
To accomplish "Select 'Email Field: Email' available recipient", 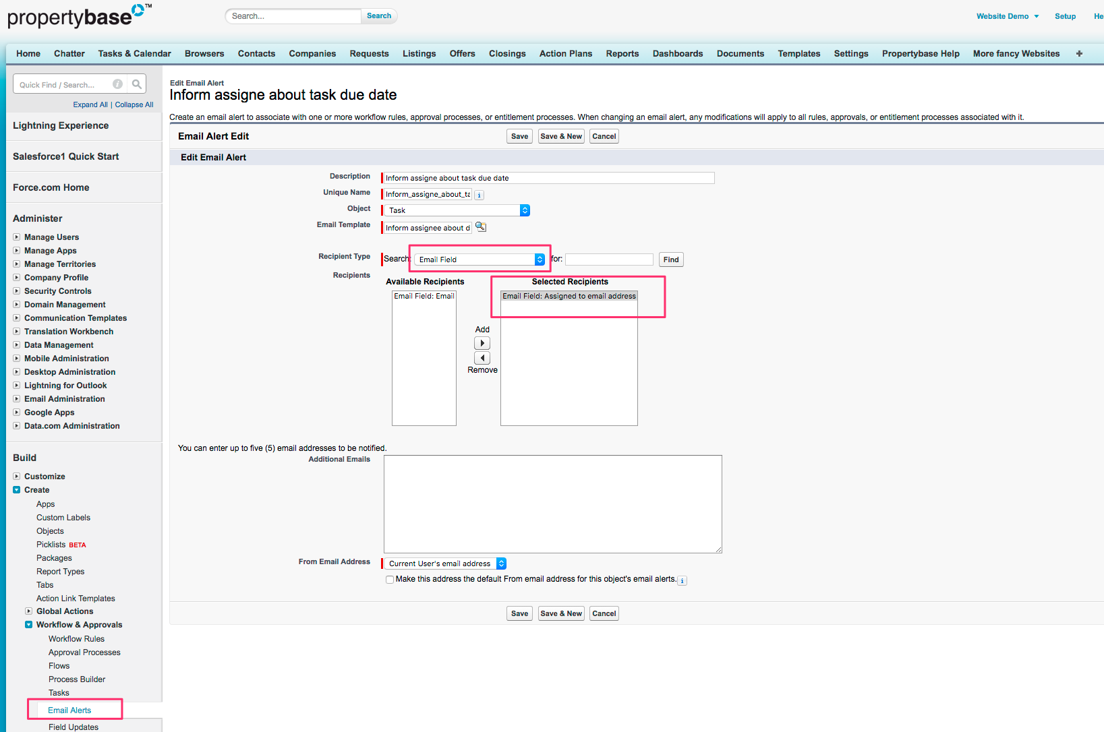I will pyautogui.click(x=424, y=296).
